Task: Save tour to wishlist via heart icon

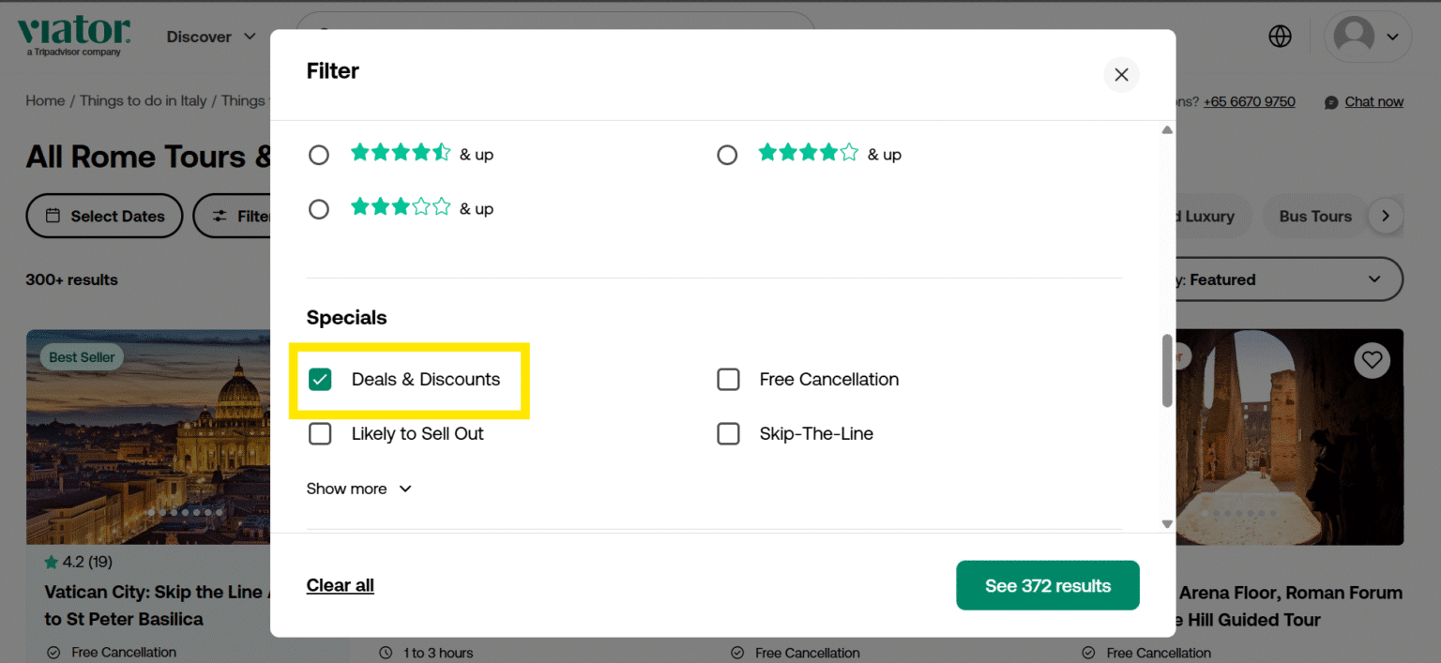Action: pyautogui.click(x=1373, y=359)
